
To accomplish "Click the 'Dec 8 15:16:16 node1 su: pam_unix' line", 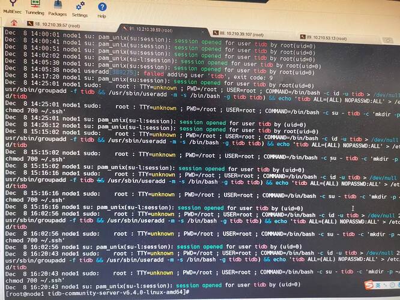I will click(x=154, y=208).
